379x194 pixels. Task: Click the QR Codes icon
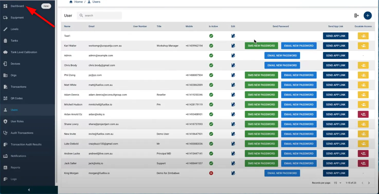click(5, 98)
